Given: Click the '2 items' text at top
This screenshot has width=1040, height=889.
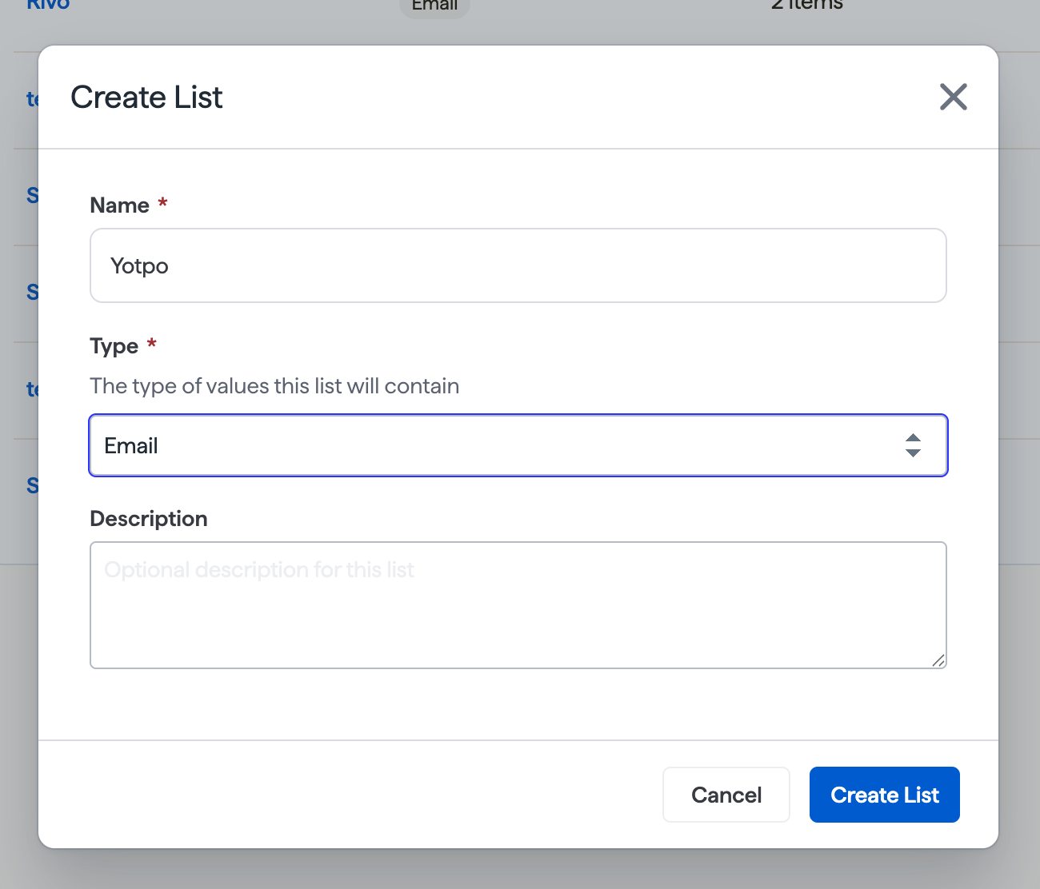Looking at the screenshot, I should click(807, 5).
